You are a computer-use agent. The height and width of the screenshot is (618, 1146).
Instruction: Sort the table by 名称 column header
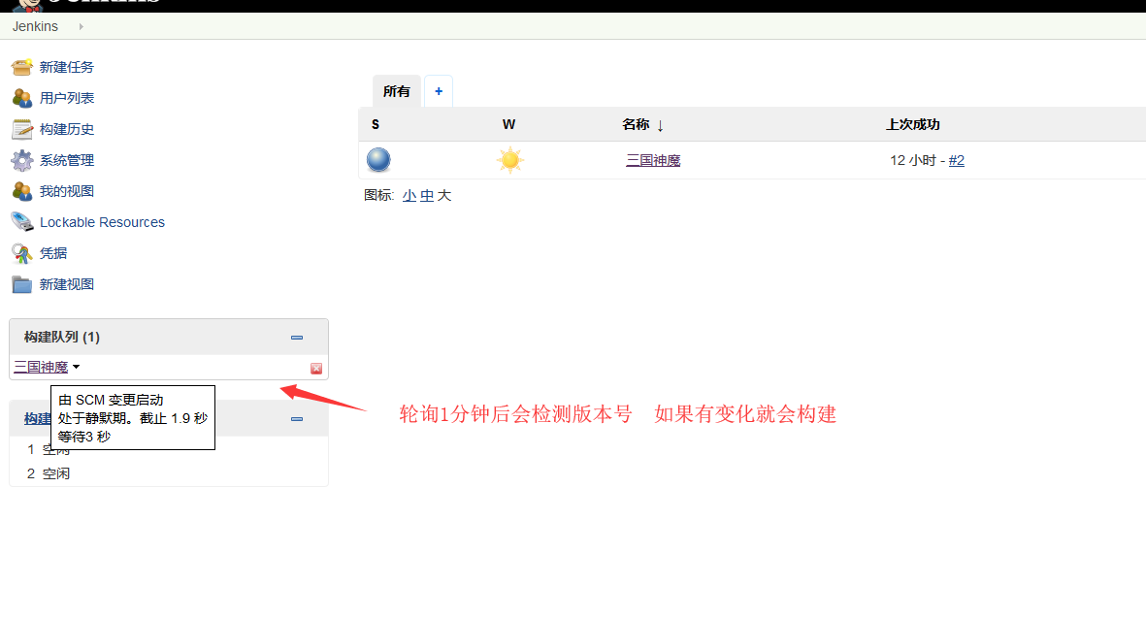point(636,124)
